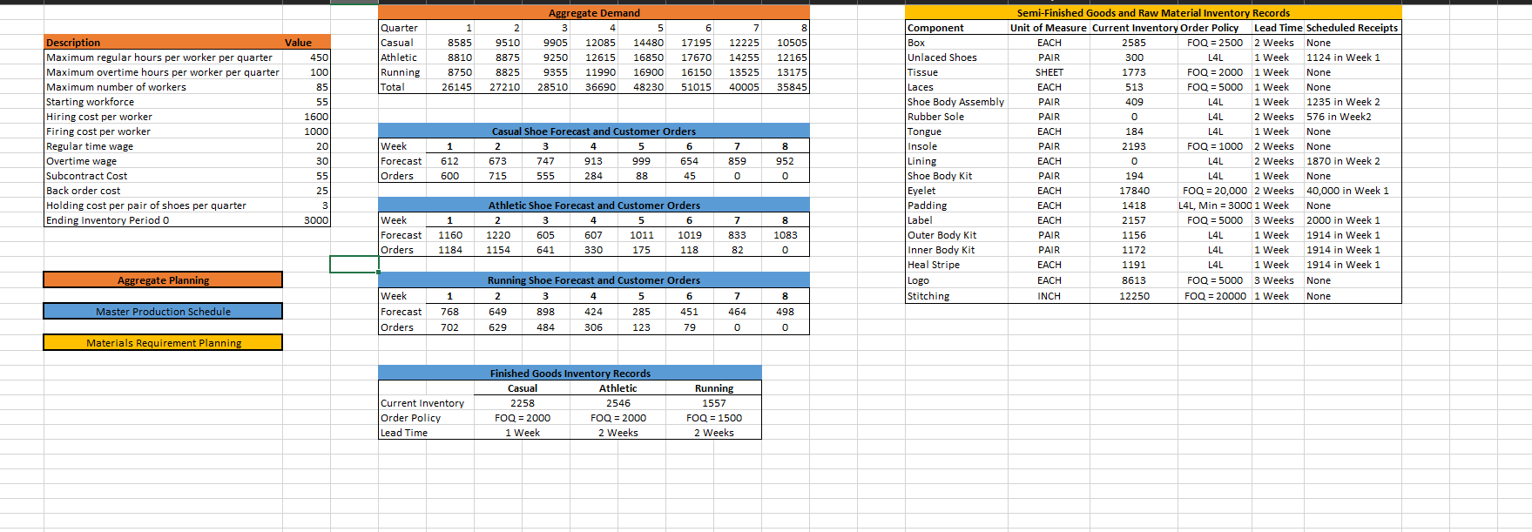
Task: Click 'Running Shoe Forecast and Customer Orders' header
Action: pyautogui.click(x=594, y=280)
